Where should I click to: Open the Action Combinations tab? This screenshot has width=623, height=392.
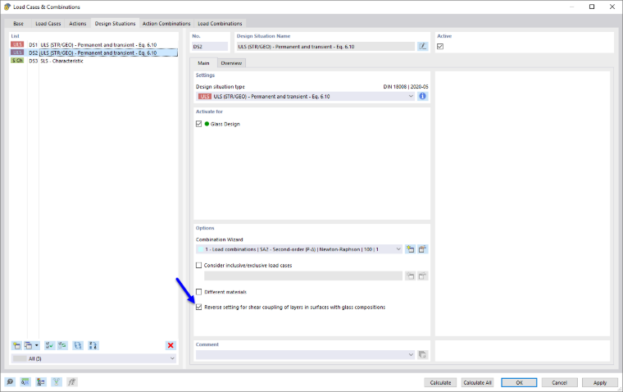166,24
